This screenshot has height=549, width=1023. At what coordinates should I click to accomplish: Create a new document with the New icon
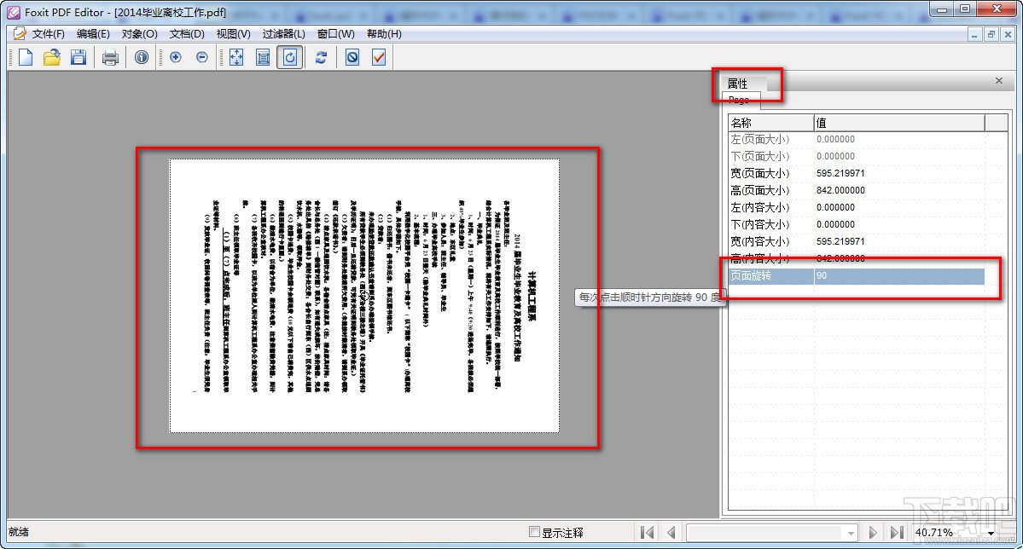coord(26,57)
